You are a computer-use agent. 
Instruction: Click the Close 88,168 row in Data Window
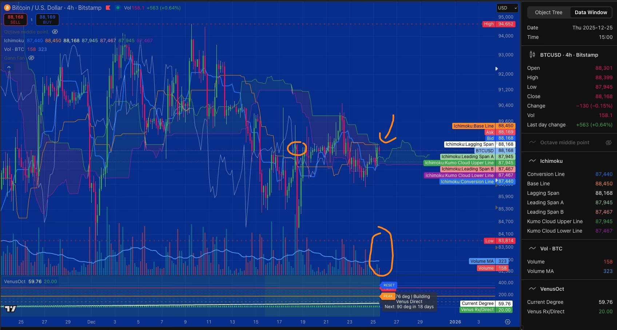tap(570, 96)
